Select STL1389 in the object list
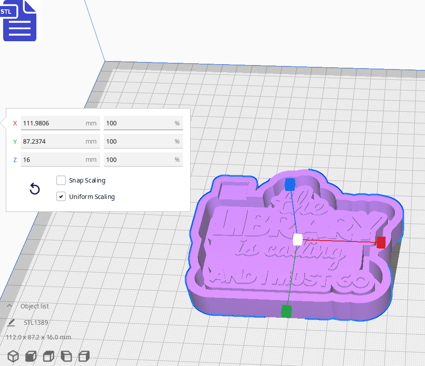 click(36, 323)
